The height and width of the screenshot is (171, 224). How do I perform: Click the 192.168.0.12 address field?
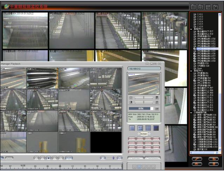[x=144, y=69]
